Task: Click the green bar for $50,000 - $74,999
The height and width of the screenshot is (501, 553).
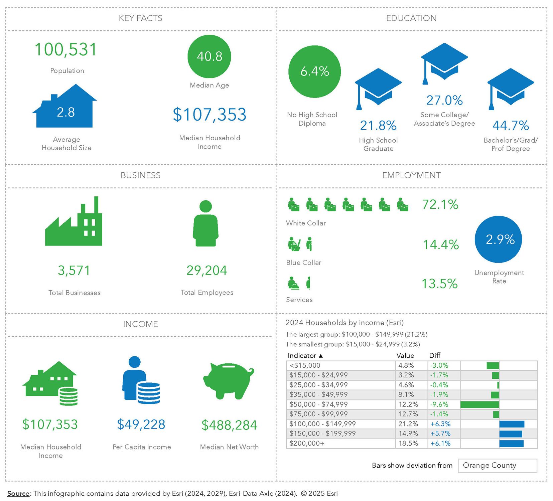Action: coord(479,404)
